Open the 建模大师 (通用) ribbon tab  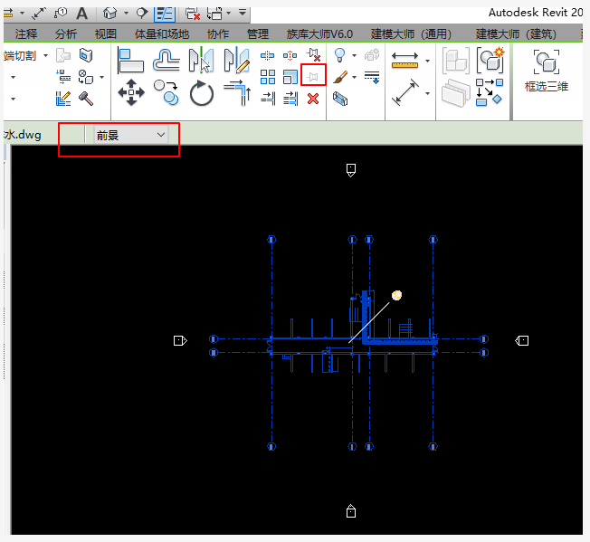coord(411,33)
